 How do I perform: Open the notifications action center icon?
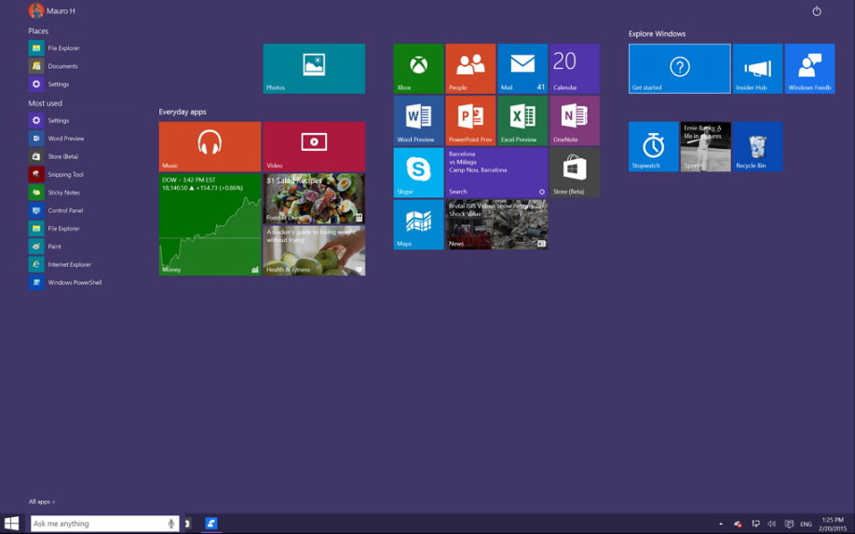pyautogui.click(x=789, y=524)
